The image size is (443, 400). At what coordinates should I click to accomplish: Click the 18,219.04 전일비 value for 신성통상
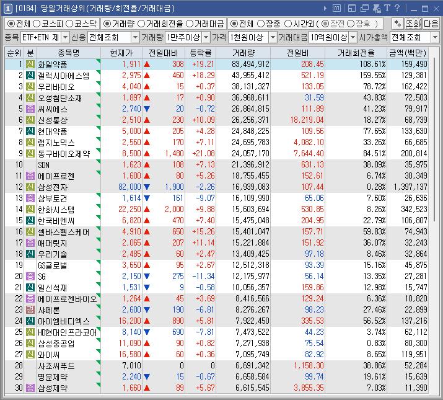[307, 120]
